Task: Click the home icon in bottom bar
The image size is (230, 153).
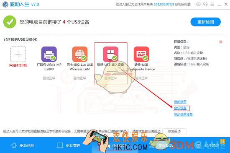Action: pyautogui.click(x=14, y=145)
